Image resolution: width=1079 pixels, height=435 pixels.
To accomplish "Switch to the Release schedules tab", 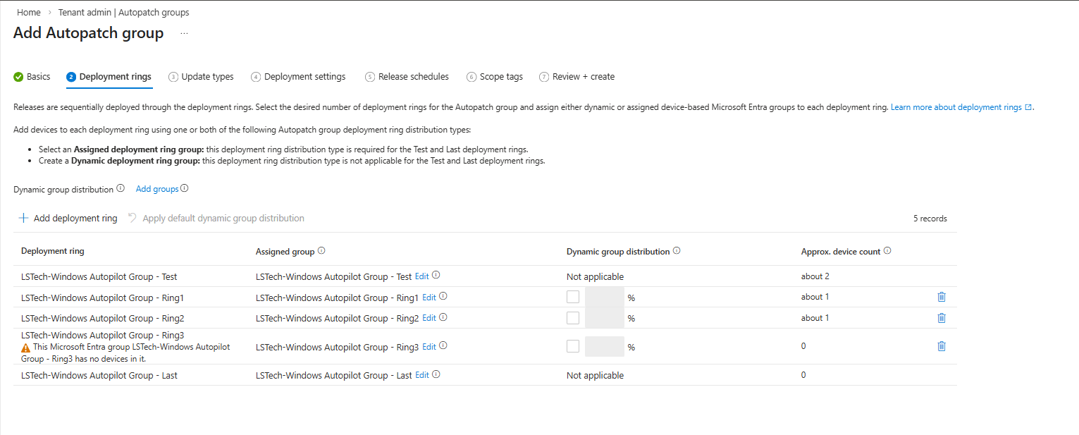I will coord(407,77).
